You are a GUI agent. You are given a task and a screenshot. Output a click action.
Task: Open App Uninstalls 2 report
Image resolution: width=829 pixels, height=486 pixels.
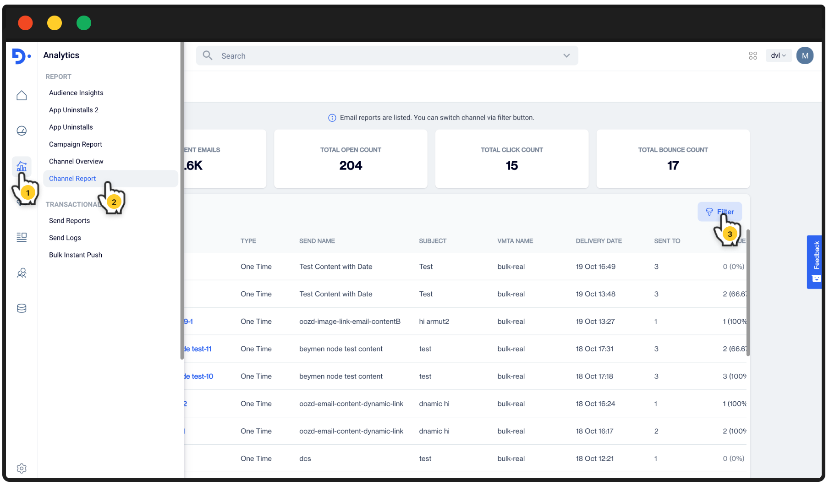(74, 110)
